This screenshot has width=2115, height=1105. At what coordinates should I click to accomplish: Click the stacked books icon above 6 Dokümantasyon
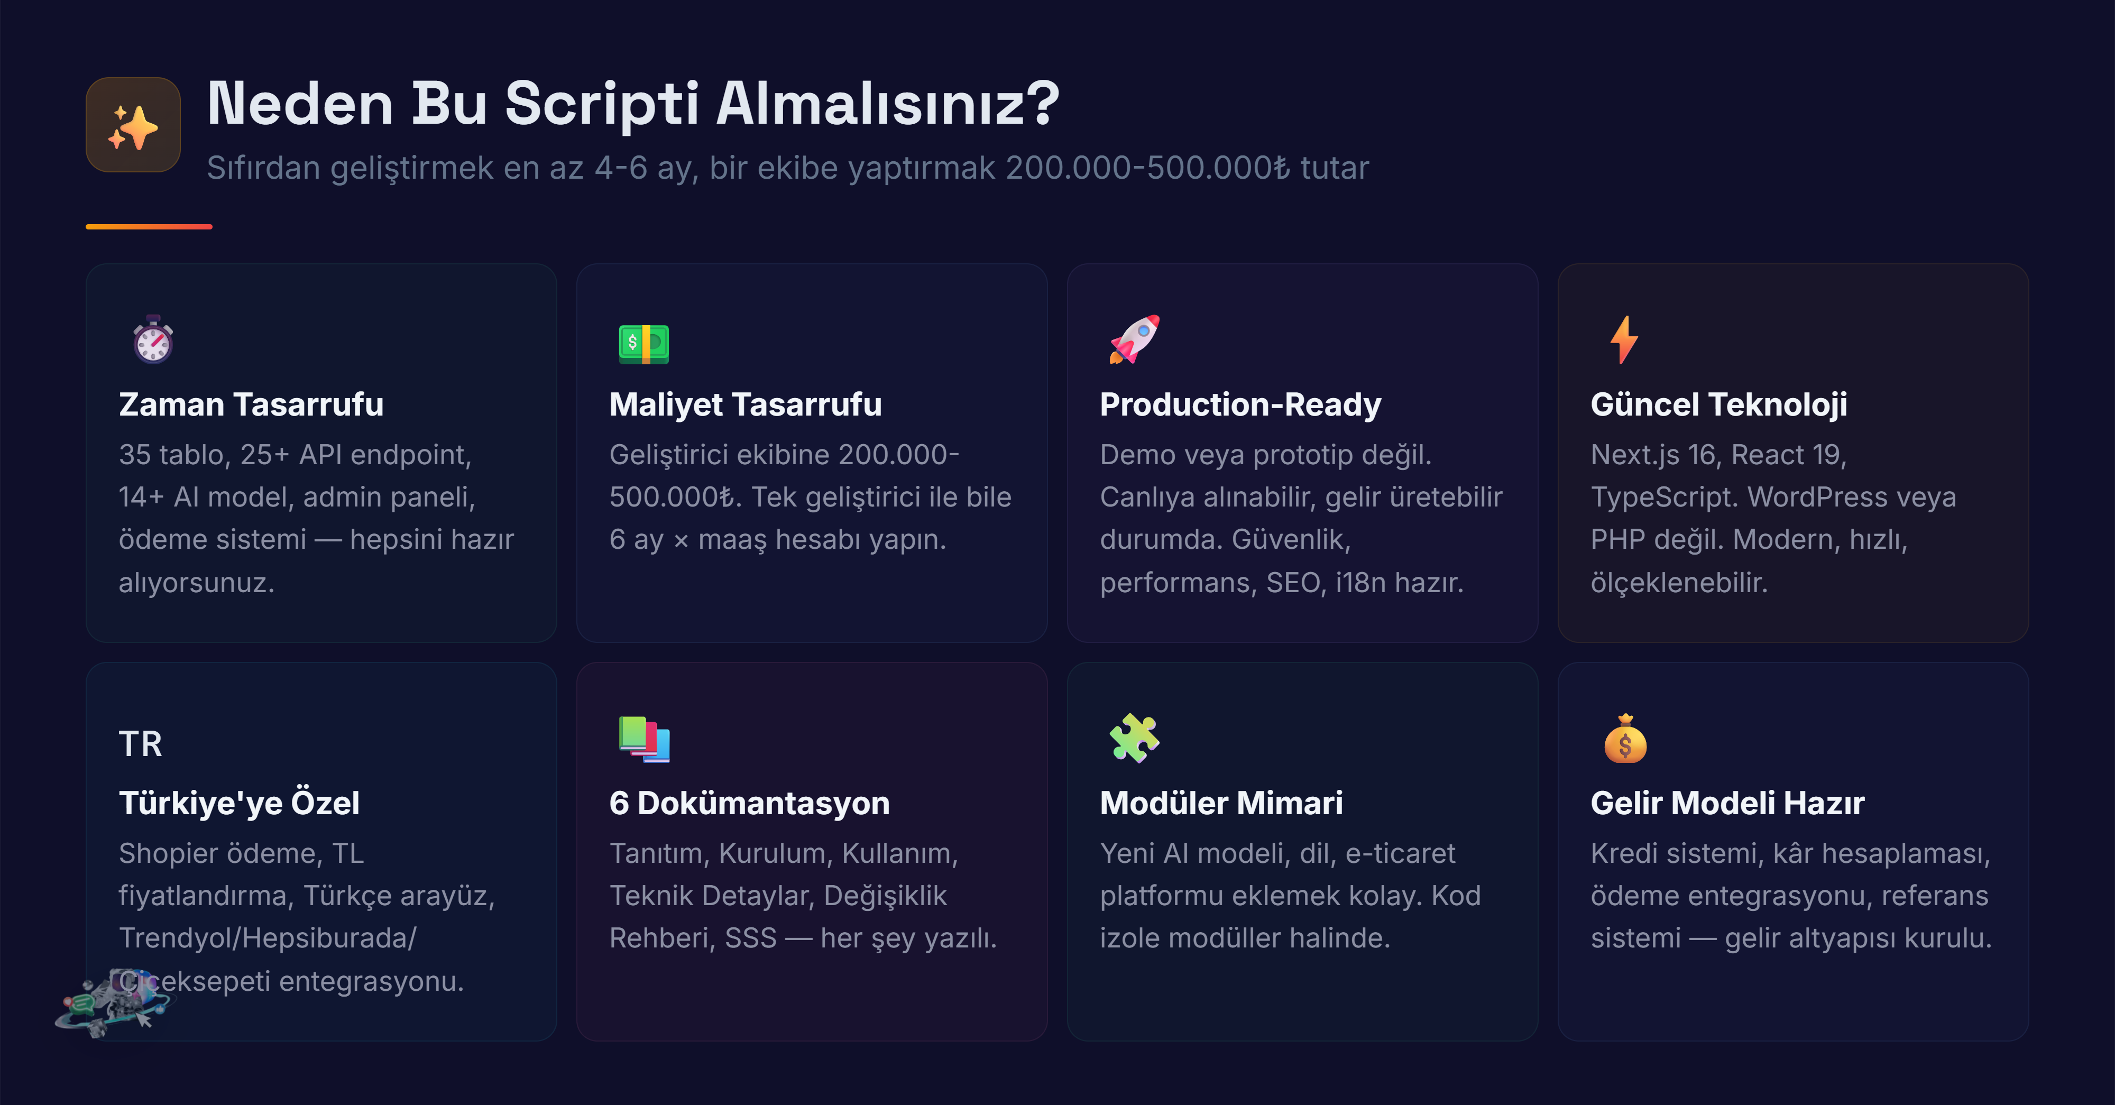[x=643, y=739]
